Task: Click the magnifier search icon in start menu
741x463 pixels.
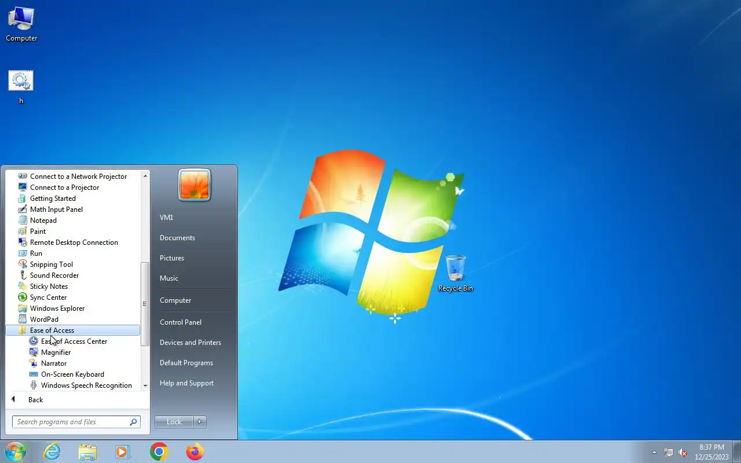Action: point(134,422)
